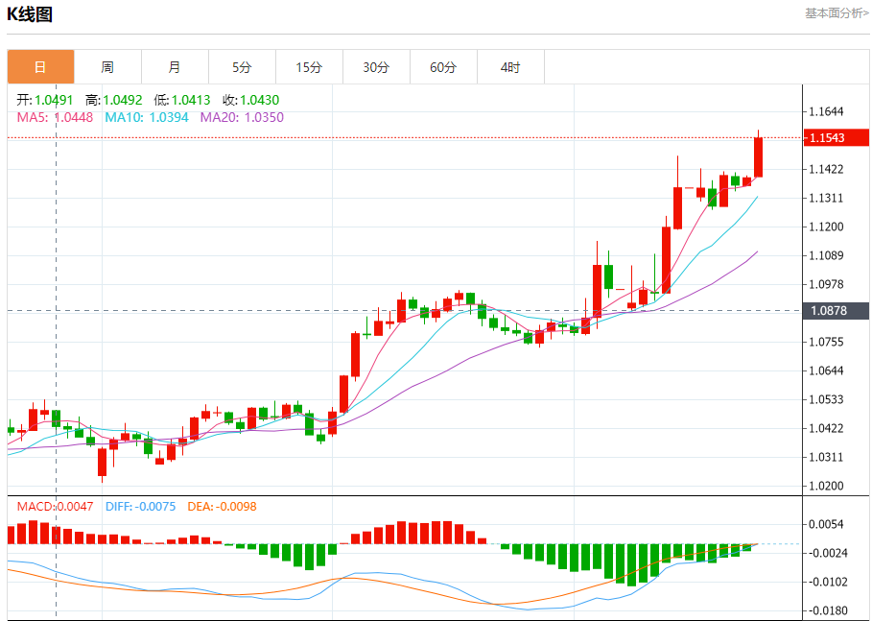Click the 高:1.0492 high value

pyautogui.click(x=114, y=100)
